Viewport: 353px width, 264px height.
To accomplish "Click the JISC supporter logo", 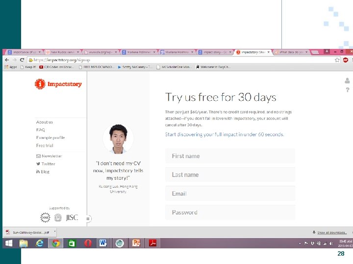I will (72, 217).
